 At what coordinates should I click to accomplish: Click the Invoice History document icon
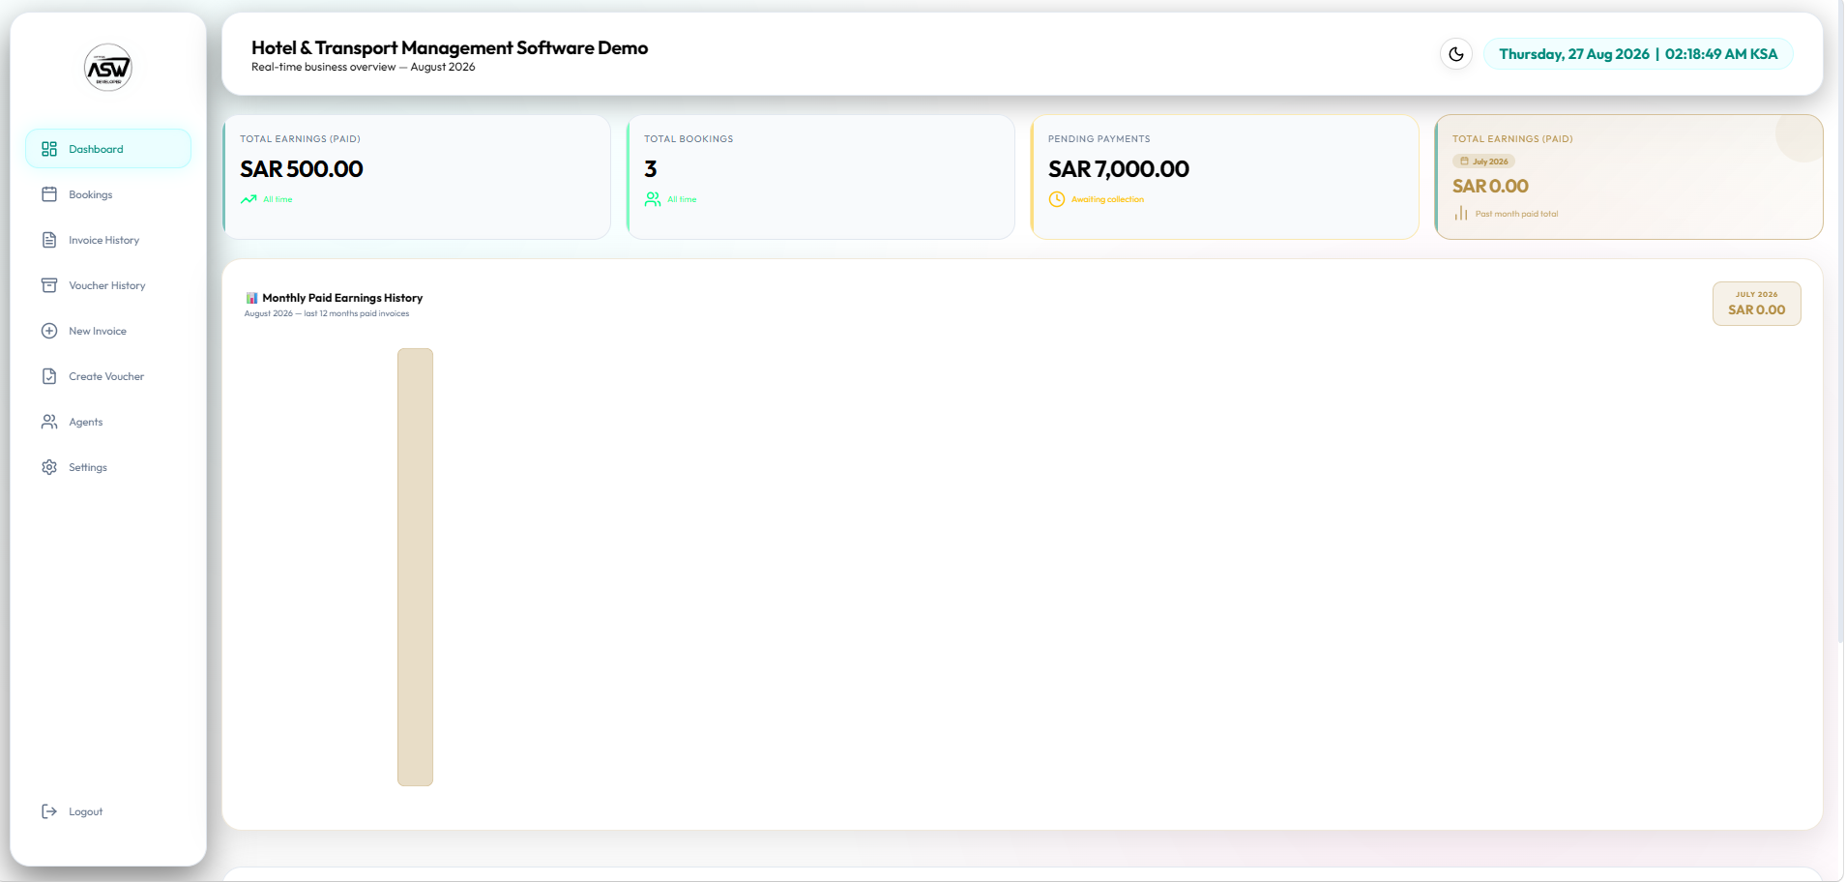(49, 240)
